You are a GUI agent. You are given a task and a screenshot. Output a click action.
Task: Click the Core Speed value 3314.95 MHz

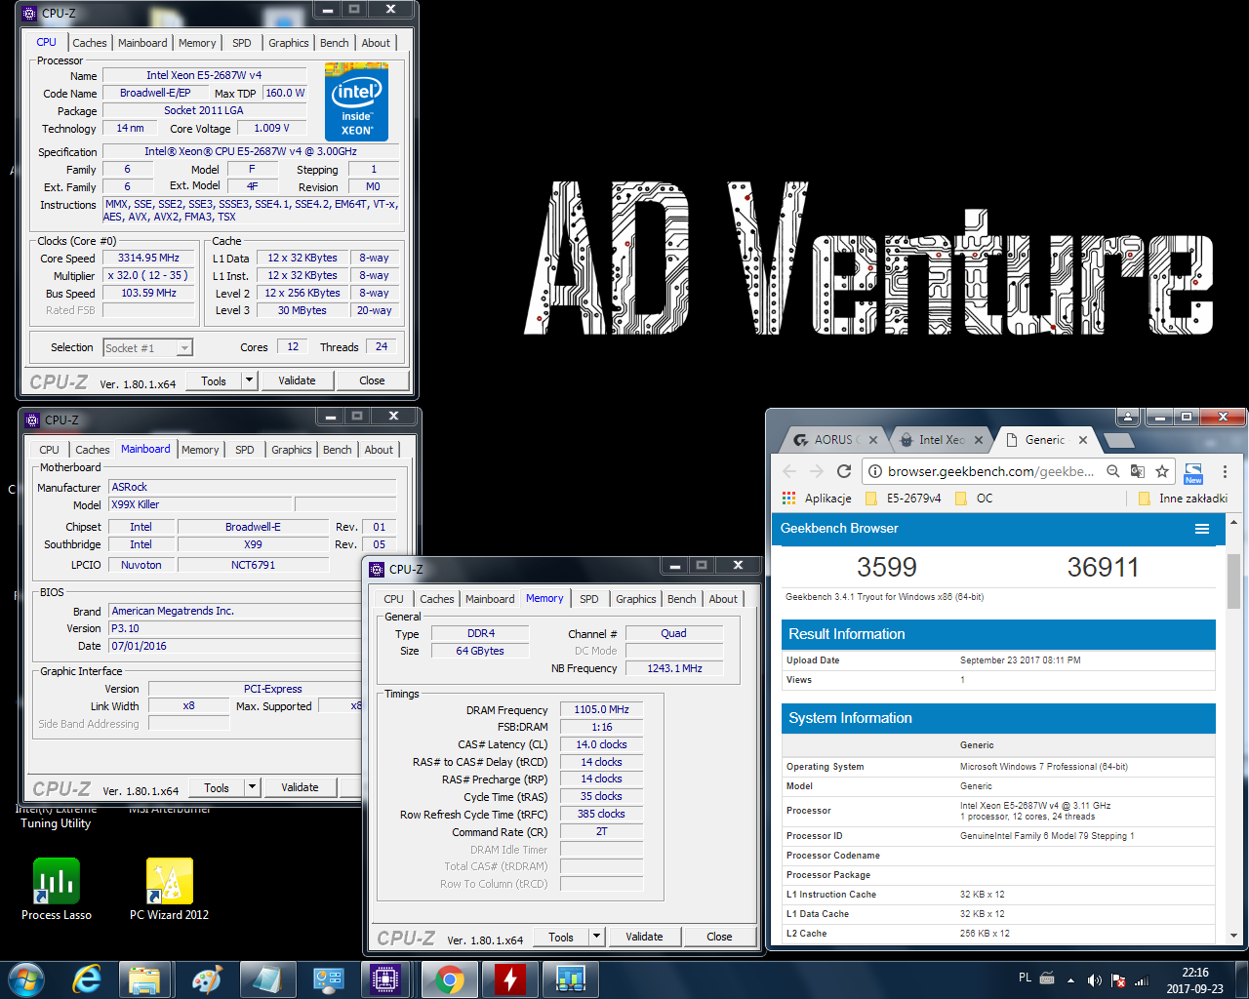149,258
